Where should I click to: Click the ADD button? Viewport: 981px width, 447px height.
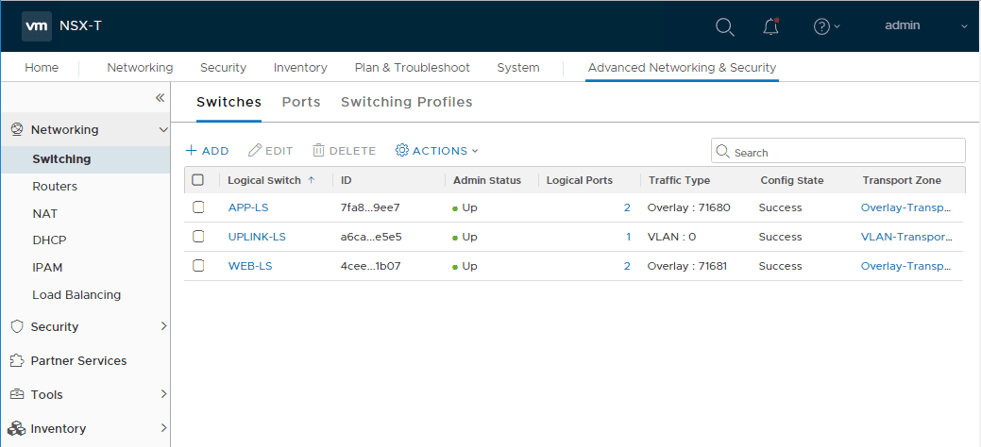pyautogui.click(x=207, y=151)
